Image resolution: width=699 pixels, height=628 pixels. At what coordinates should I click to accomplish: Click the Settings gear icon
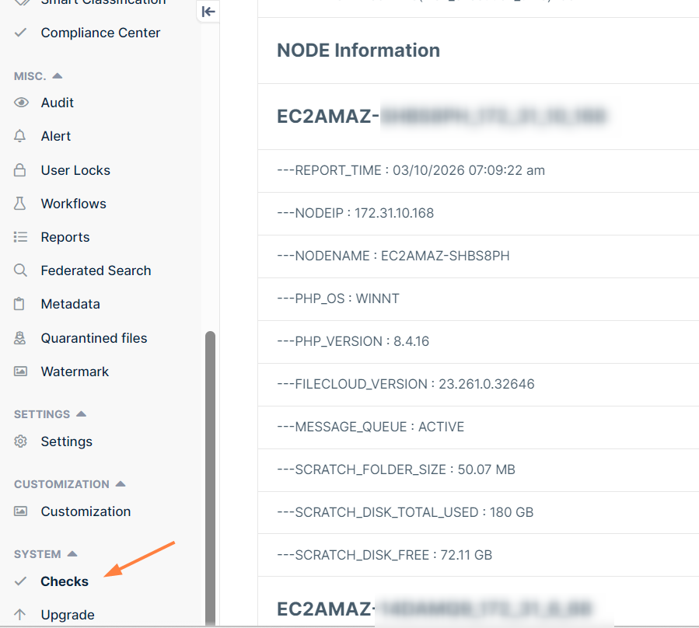tap(19, 441)
